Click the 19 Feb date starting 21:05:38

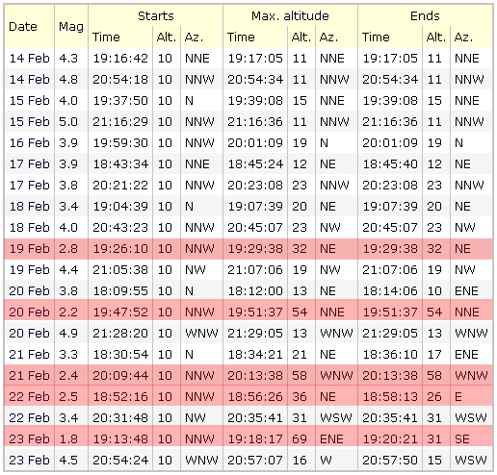29,270
